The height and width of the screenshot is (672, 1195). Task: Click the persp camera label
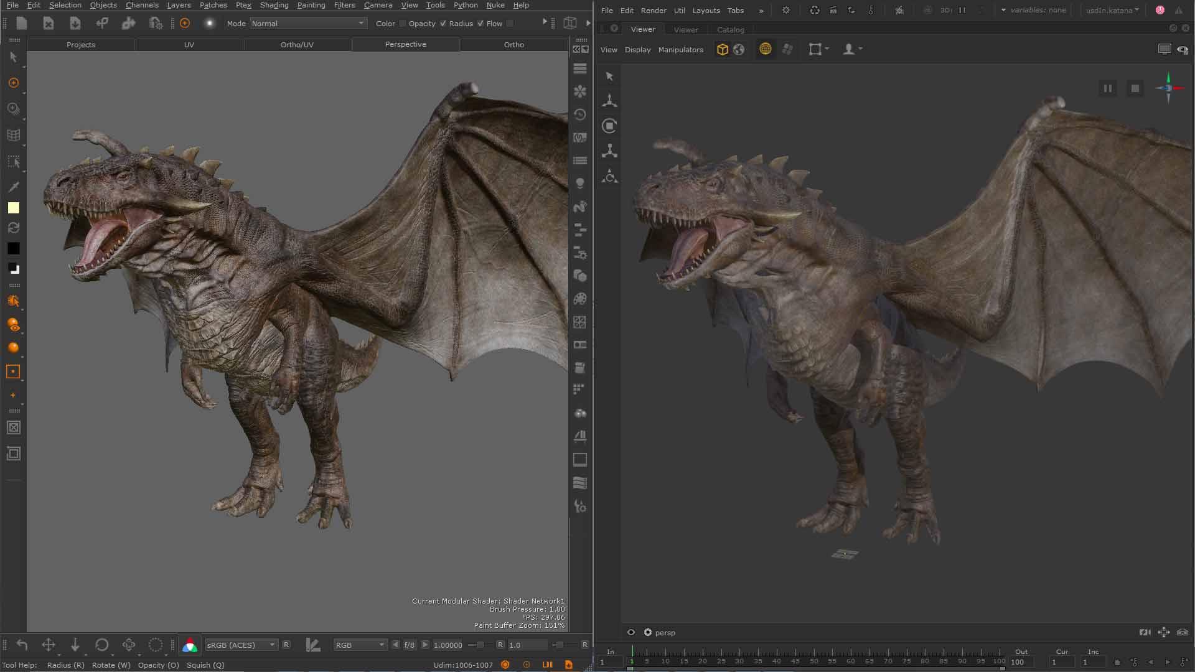pos(665,633)
